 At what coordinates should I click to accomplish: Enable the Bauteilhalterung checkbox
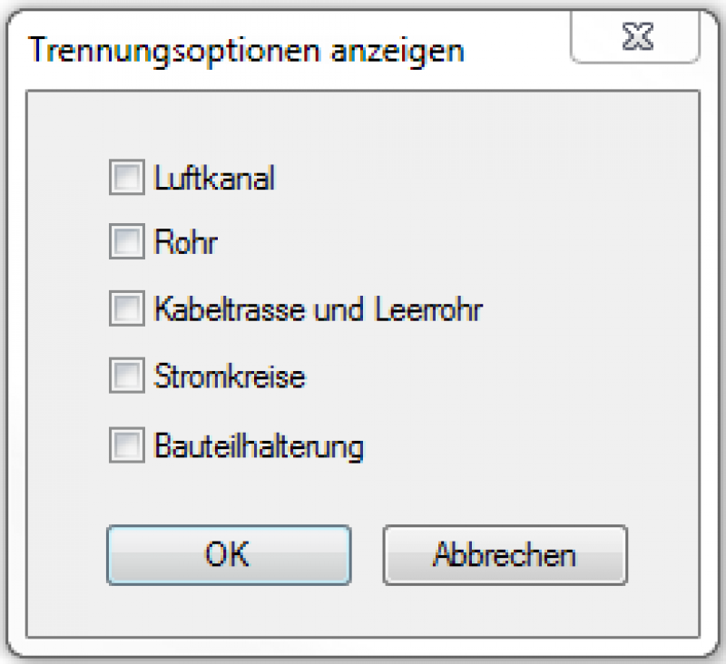[x=126, y=444]
